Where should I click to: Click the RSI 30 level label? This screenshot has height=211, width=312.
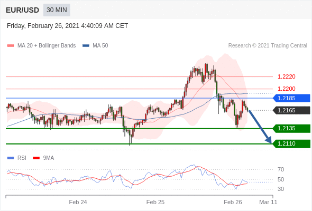281,189
